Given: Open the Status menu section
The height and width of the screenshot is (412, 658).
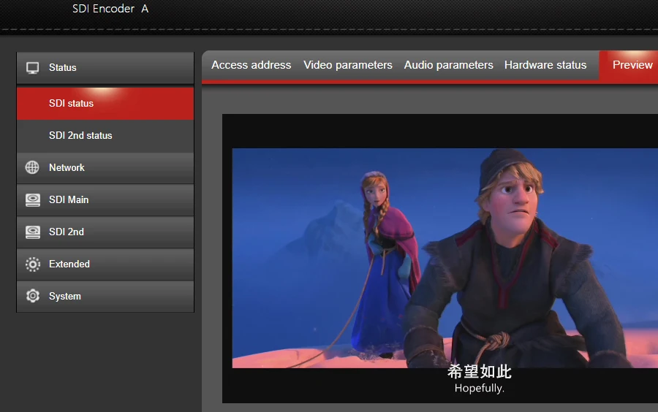Looking at the screenshot, I should [x=105, y=68].
